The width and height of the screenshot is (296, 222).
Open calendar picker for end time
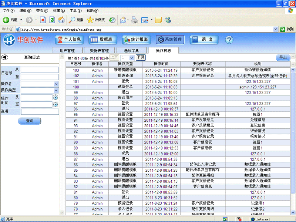coord(55,104)
